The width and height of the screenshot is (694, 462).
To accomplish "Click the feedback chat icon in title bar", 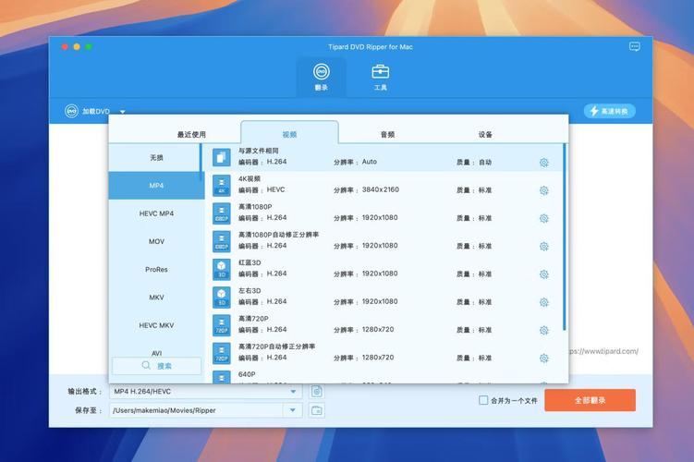I will click(634, 46).
